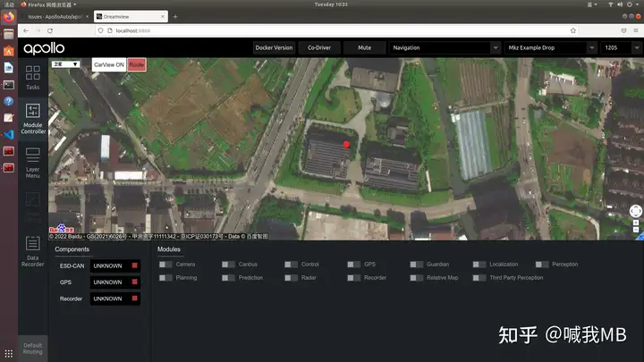Toggle the Planning module switch
644x362 pixels.
[x=165, y=278]
